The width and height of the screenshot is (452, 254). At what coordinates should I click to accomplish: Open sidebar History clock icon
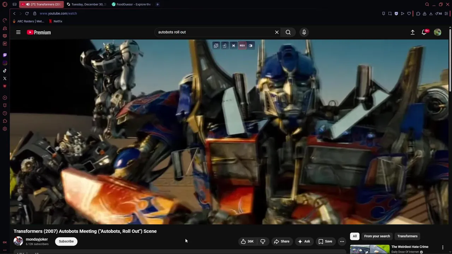point(5,113)
